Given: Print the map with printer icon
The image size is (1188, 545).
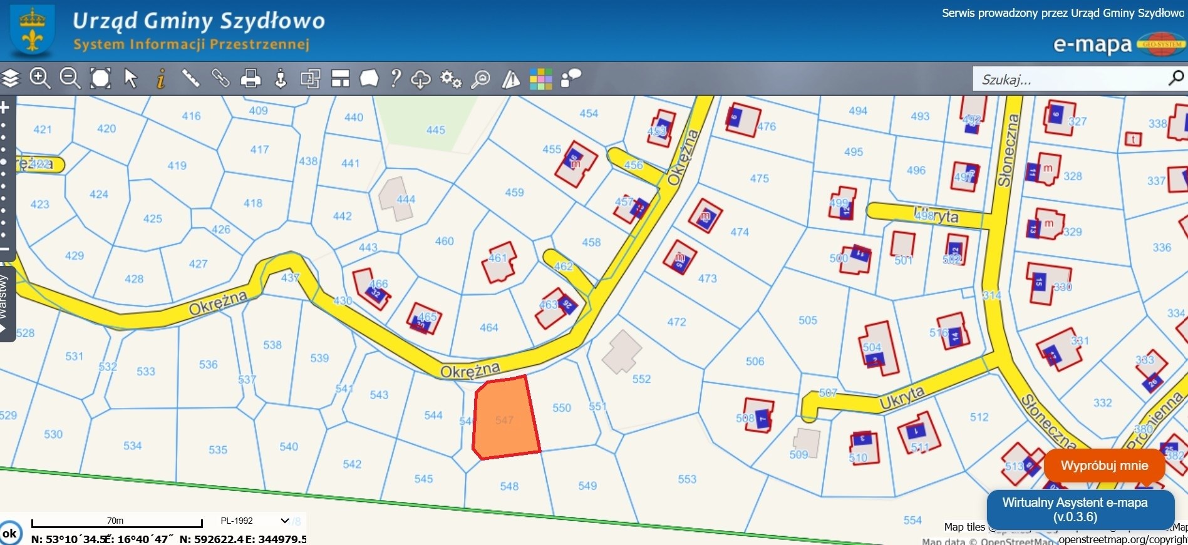Looking at the screenshot, I should [251, 79].
